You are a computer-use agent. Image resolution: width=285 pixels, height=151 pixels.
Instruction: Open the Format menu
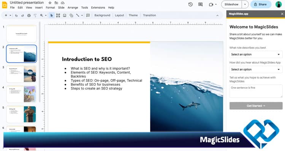coord(50,8)
